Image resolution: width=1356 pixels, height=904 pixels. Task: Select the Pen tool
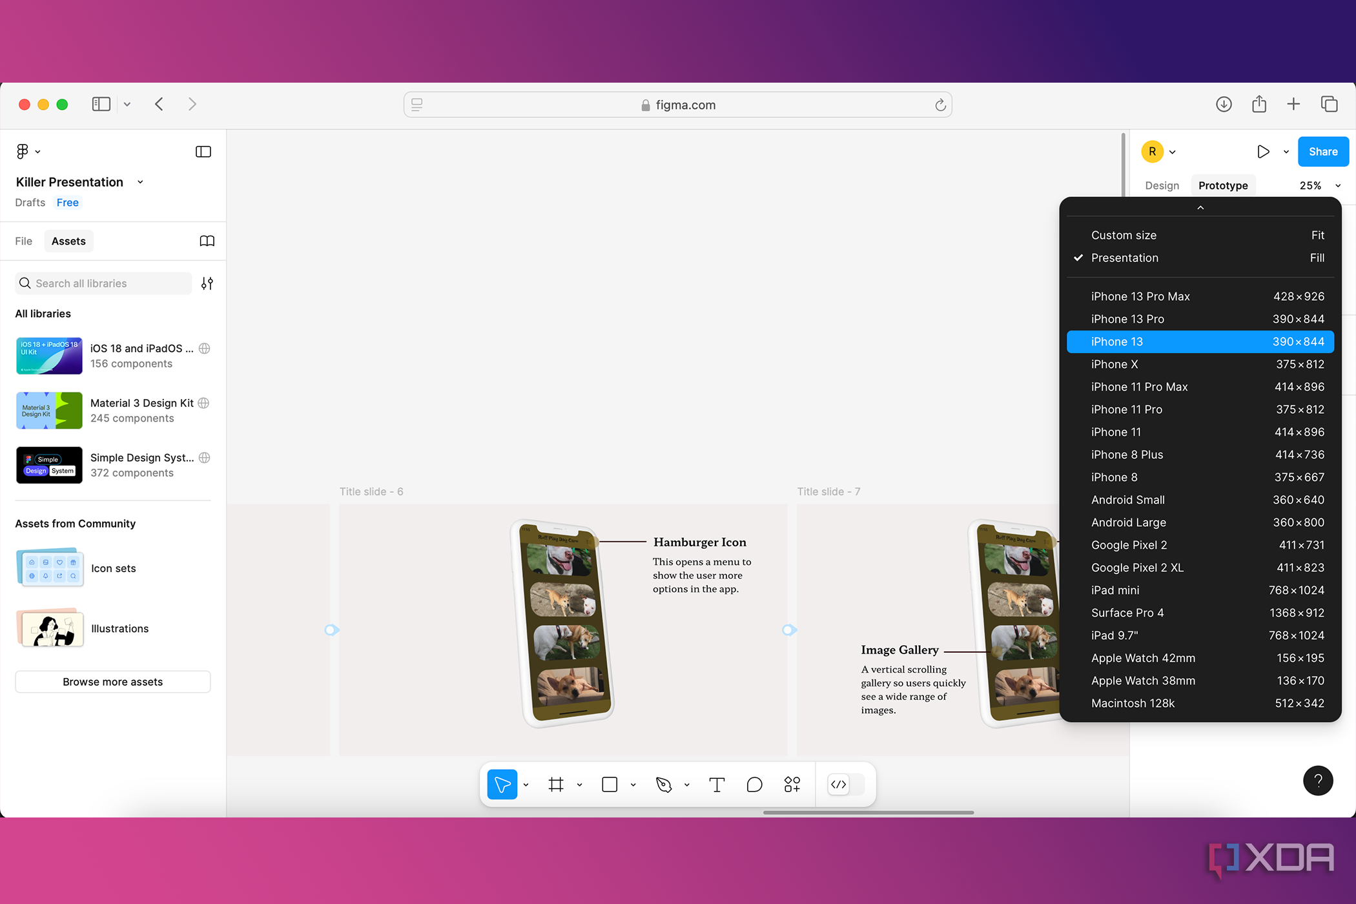click(664, 785)
